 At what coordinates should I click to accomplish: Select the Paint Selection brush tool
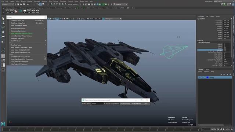pos(3,27)
